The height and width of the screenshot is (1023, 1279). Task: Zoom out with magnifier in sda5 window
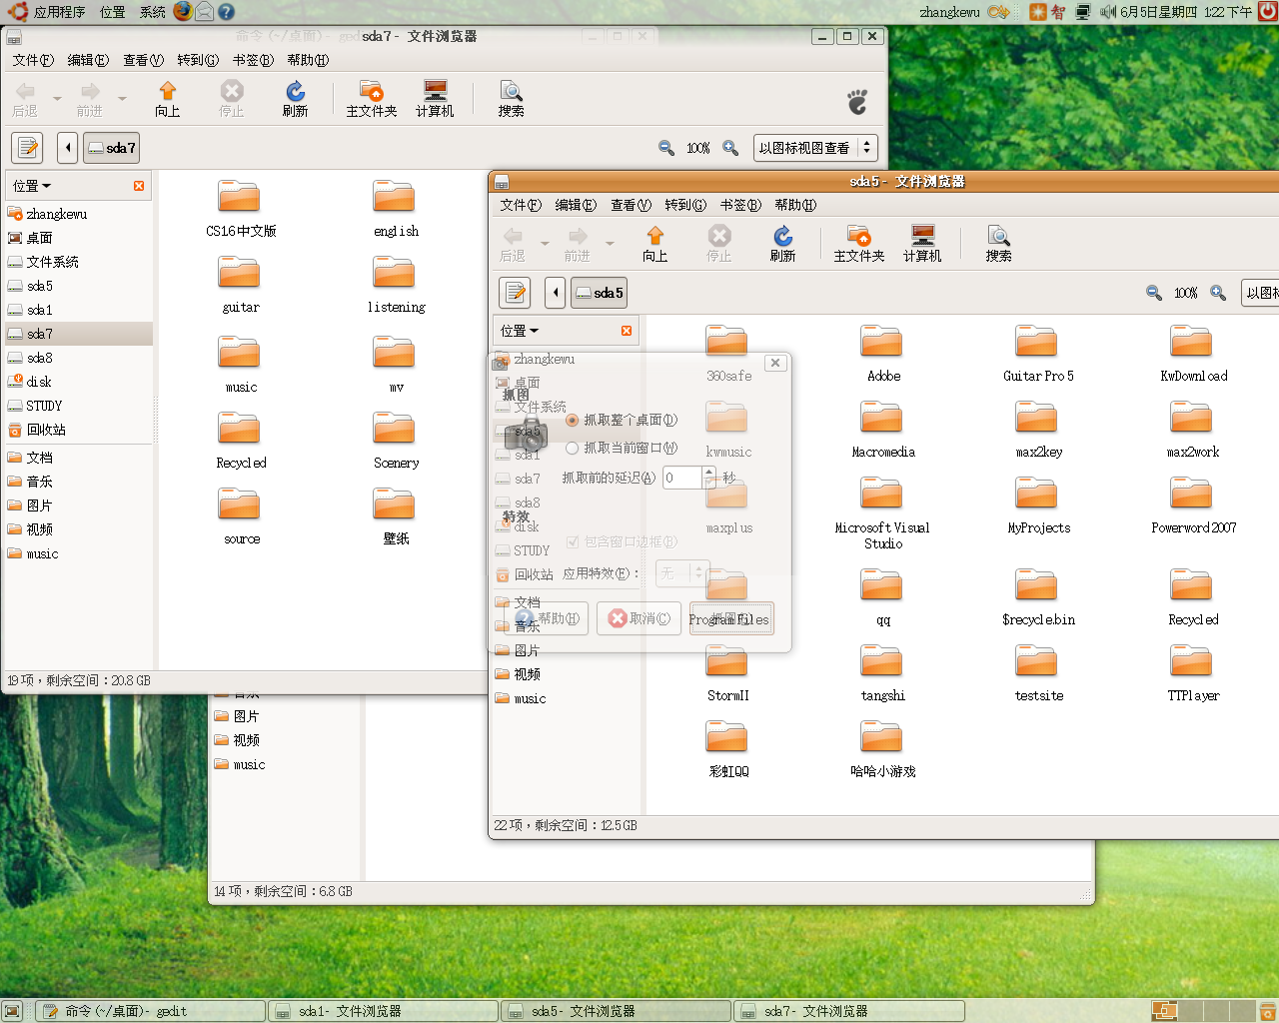pos(1154,293)
